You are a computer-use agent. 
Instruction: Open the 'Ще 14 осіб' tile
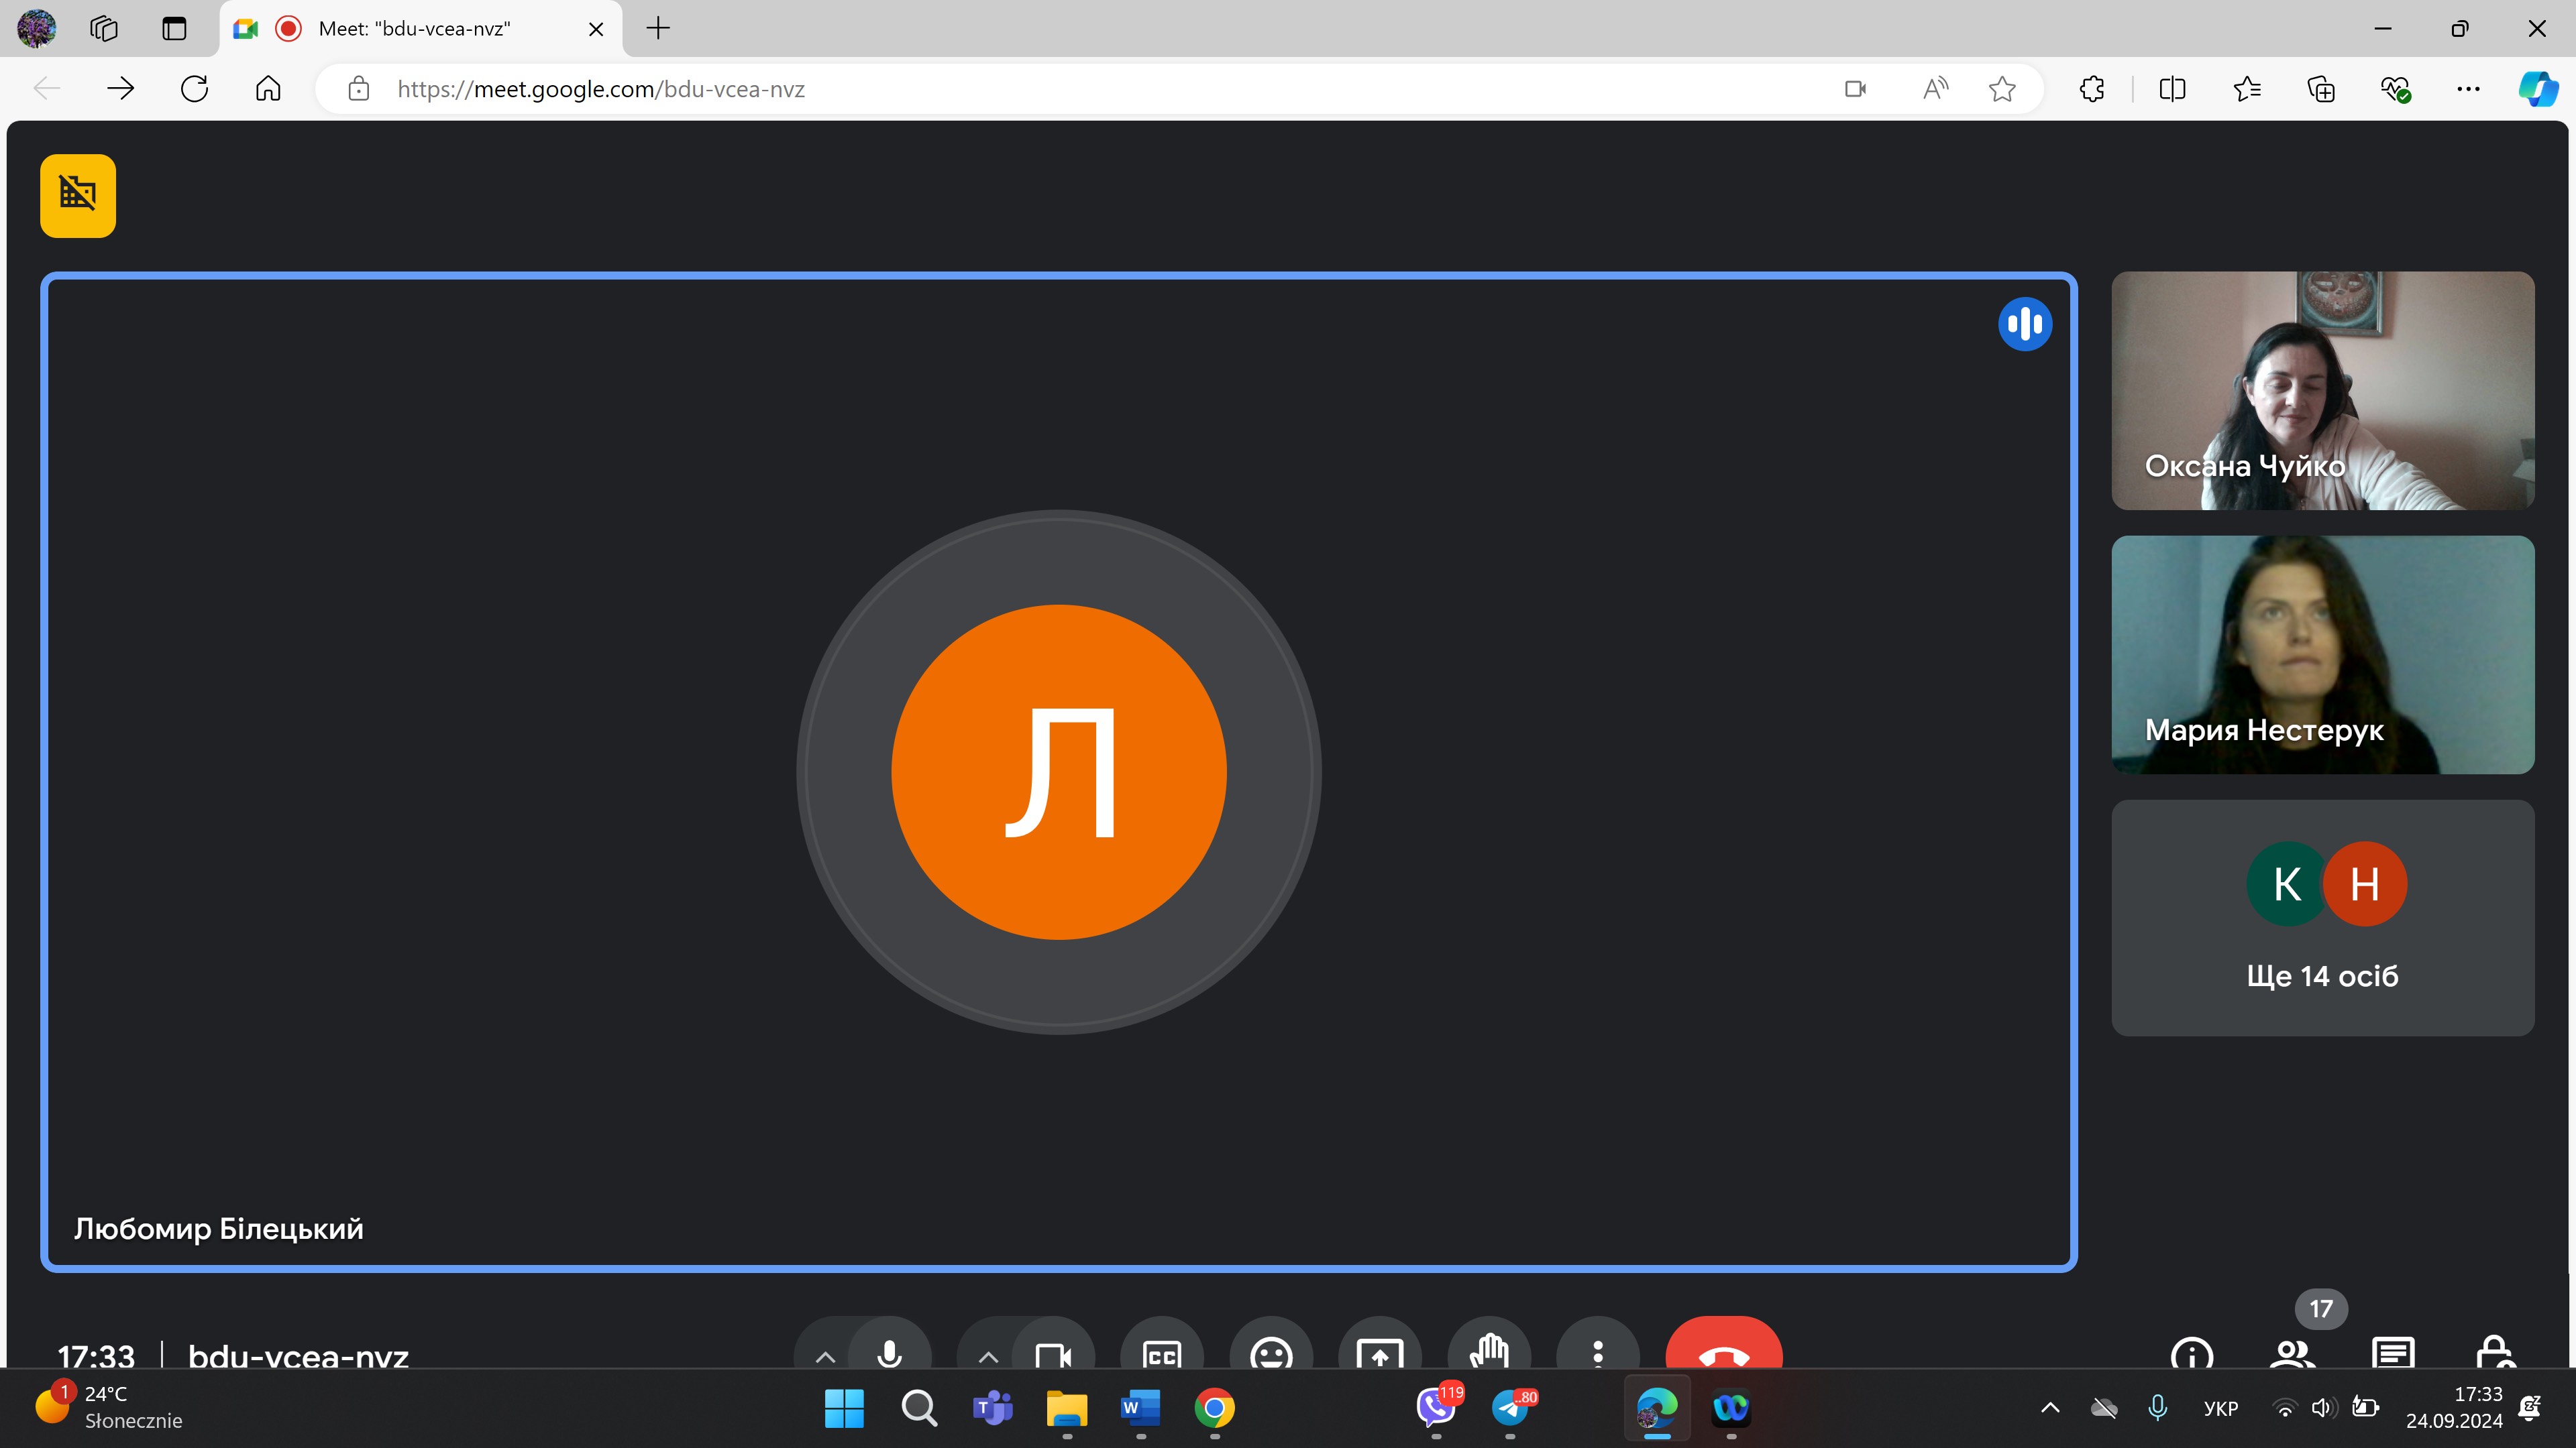(x=2322, y=917)
